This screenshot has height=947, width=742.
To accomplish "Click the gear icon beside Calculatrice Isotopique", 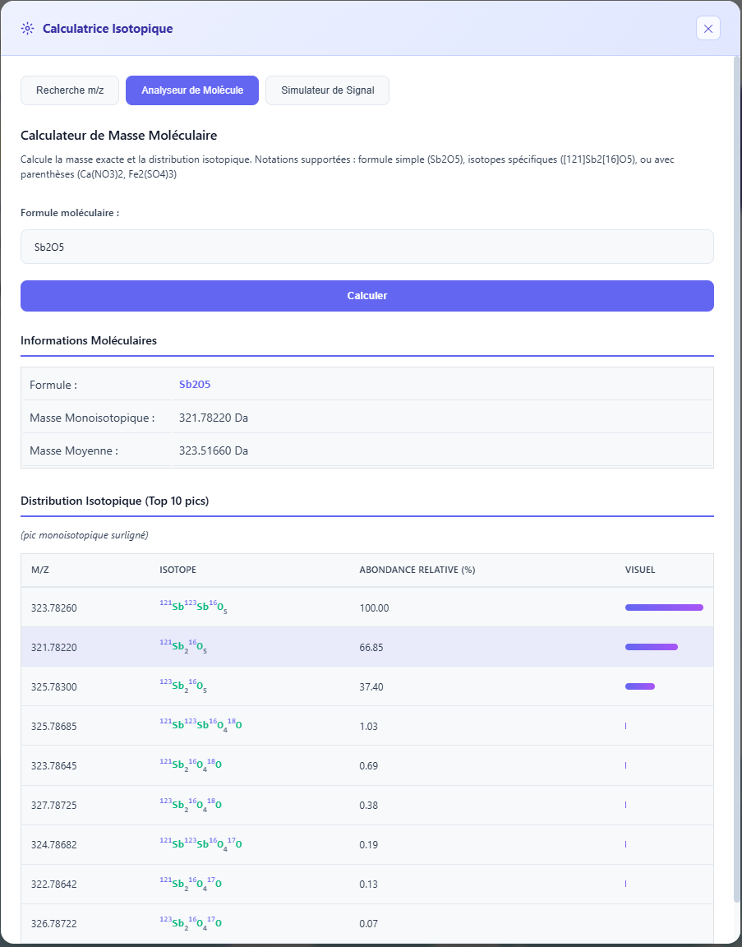I will coord(28,29).
